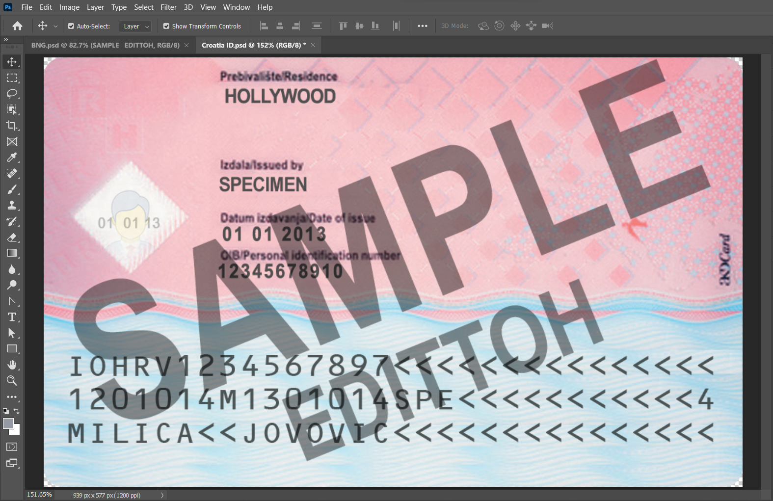Open the Help menu
This screenshot has width=773, height=501.
[x=265, y=7]
